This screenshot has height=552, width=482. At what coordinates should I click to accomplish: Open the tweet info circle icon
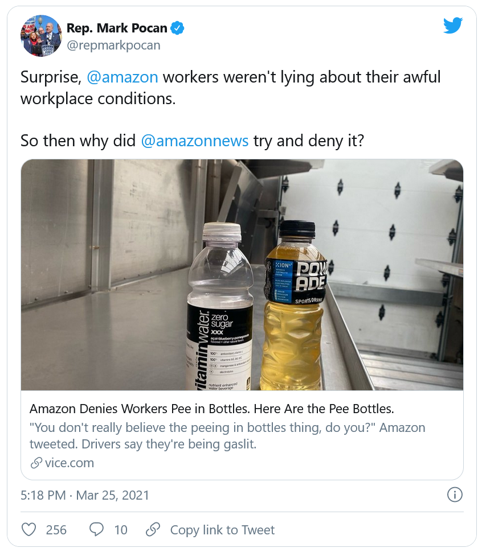pyautogui.click(x=454, y=495)
